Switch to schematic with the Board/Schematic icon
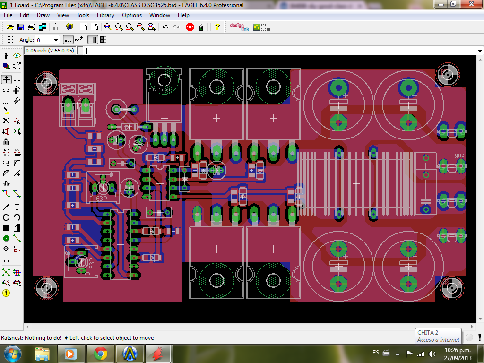The image size is (484, 363). click(x=56, y=27)
